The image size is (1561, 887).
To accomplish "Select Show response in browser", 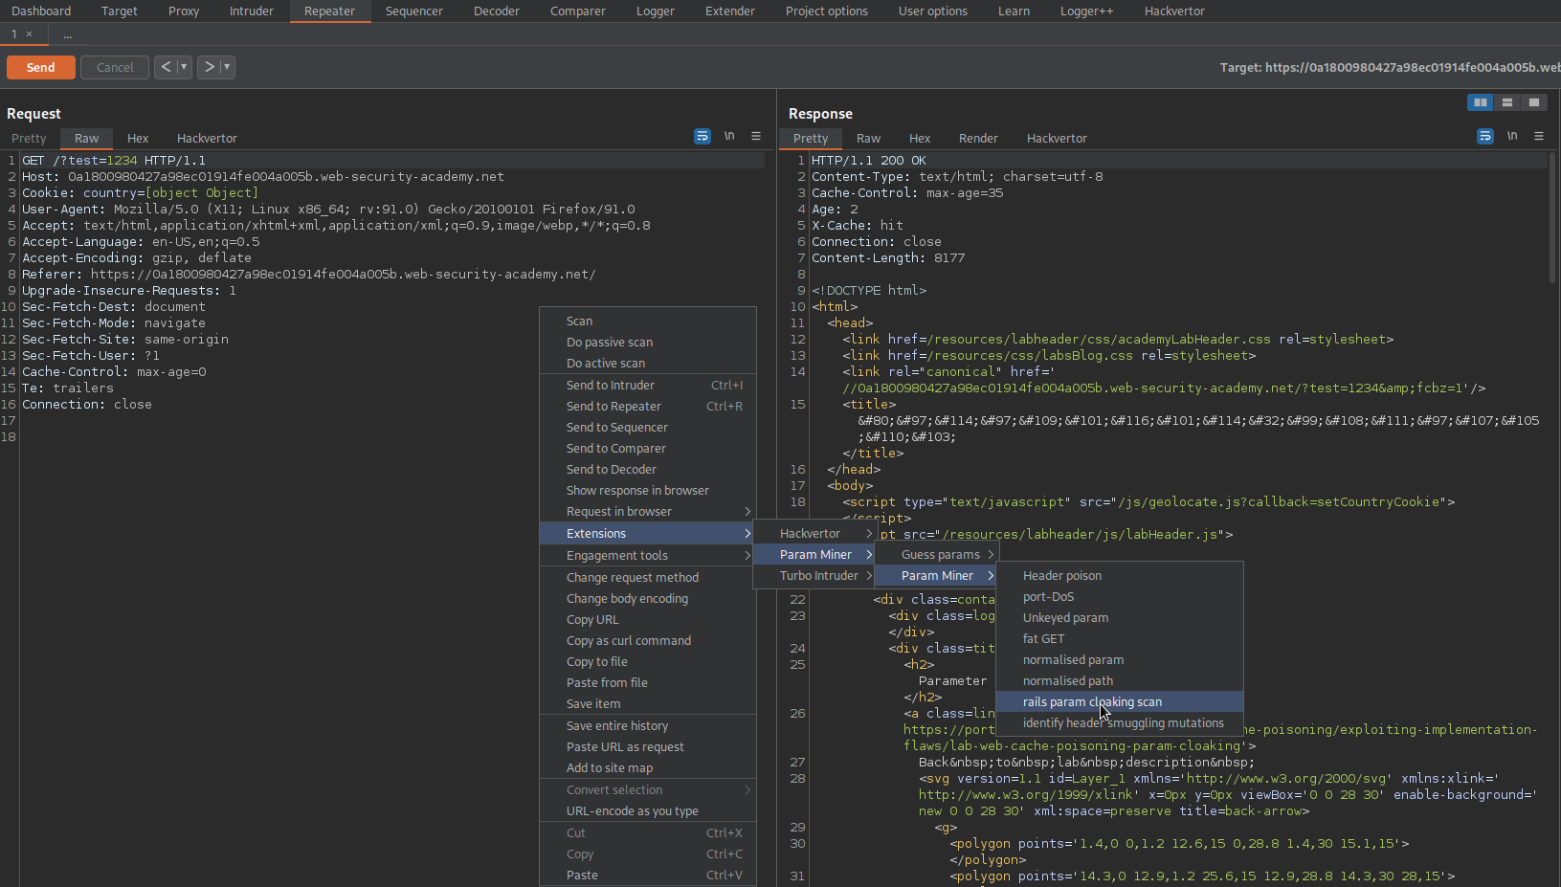I will (648, 491).
